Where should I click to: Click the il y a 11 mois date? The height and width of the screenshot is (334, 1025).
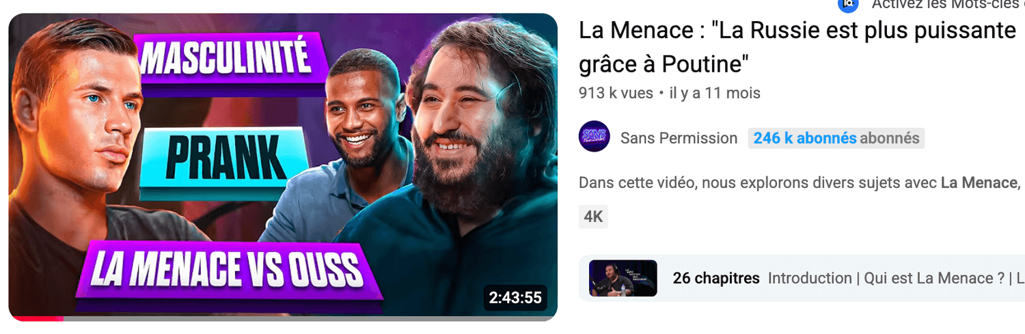[715, 93]
